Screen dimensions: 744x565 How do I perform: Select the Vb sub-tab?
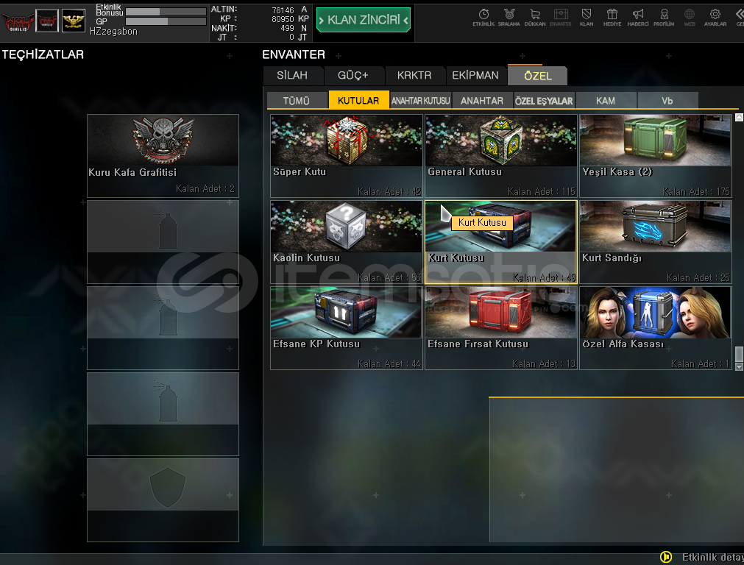667,101
